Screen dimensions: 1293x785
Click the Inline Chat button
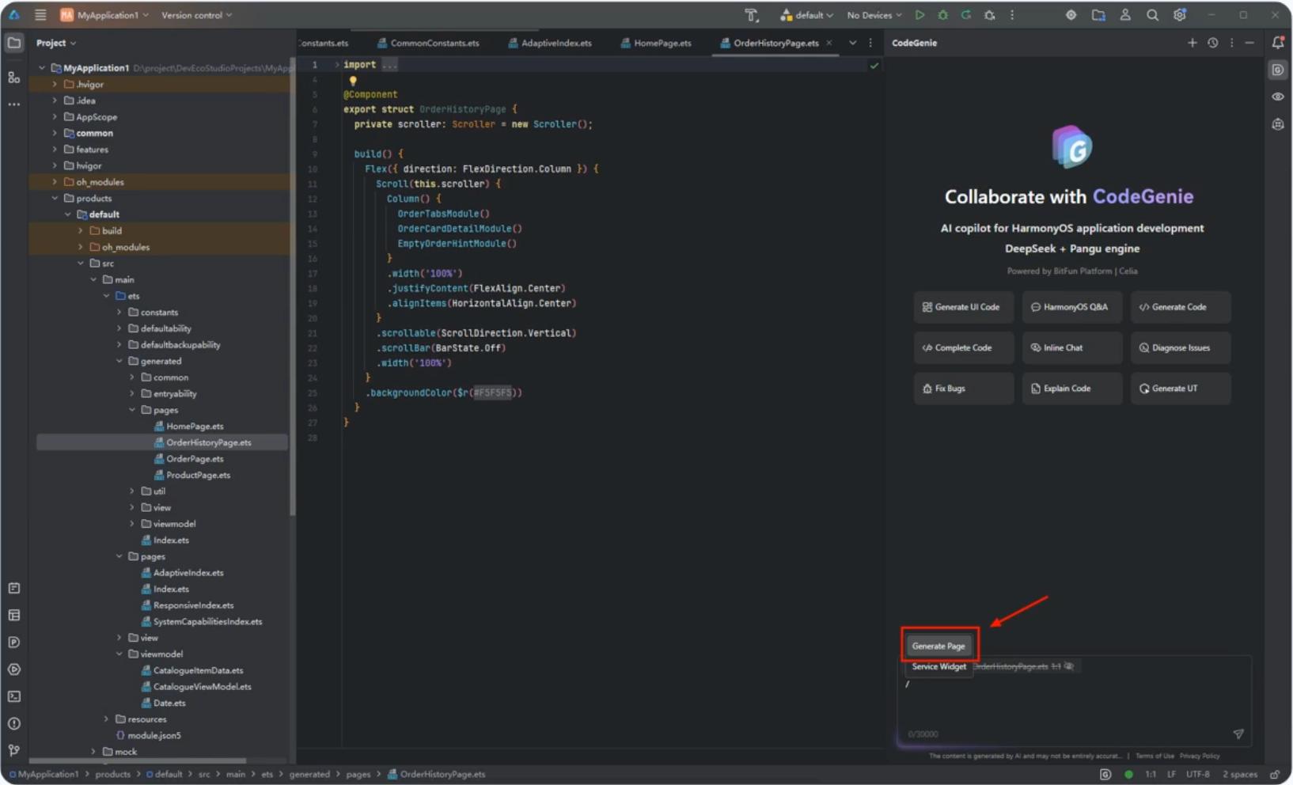point(1071,347)
